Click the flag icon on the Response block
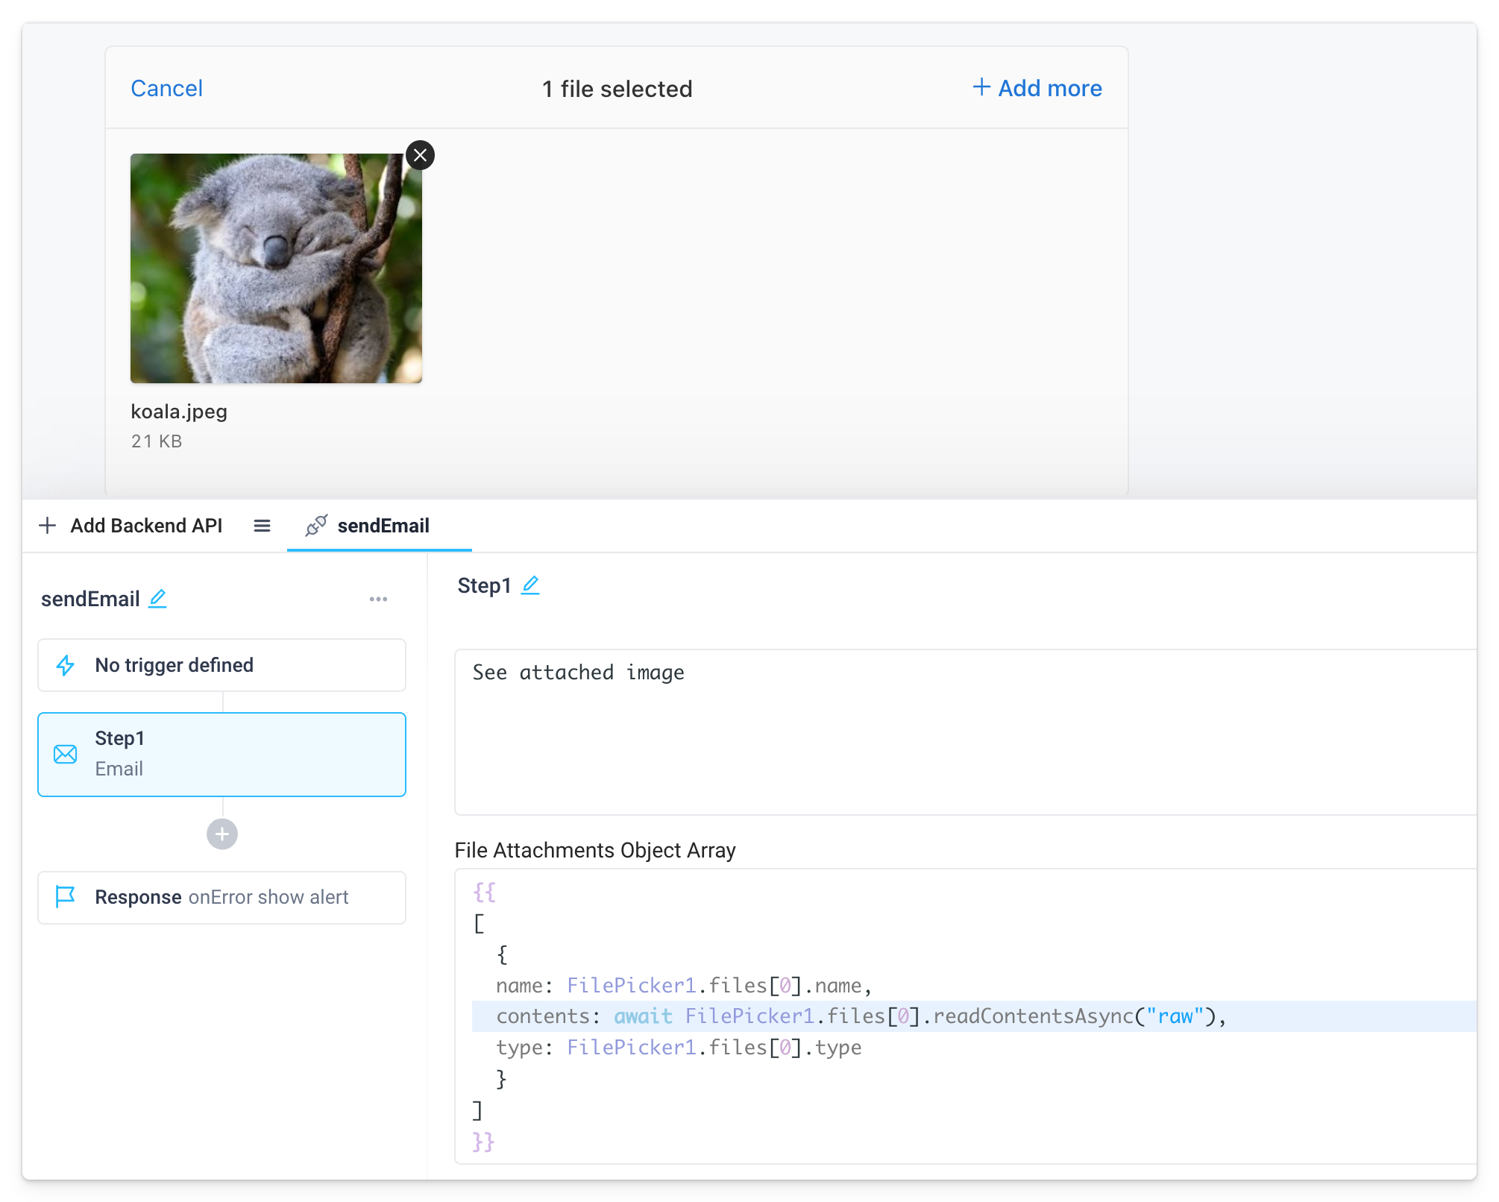 [x=66, y=897]
